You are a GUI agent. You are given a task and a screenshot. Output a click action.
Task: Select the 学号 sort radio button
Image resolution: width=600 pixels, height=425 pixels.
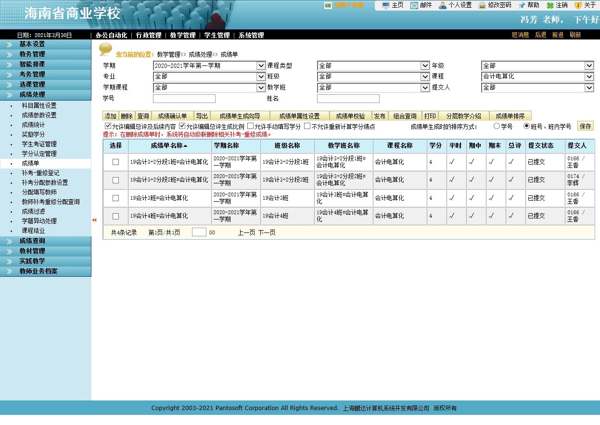[x=497, y=126]
